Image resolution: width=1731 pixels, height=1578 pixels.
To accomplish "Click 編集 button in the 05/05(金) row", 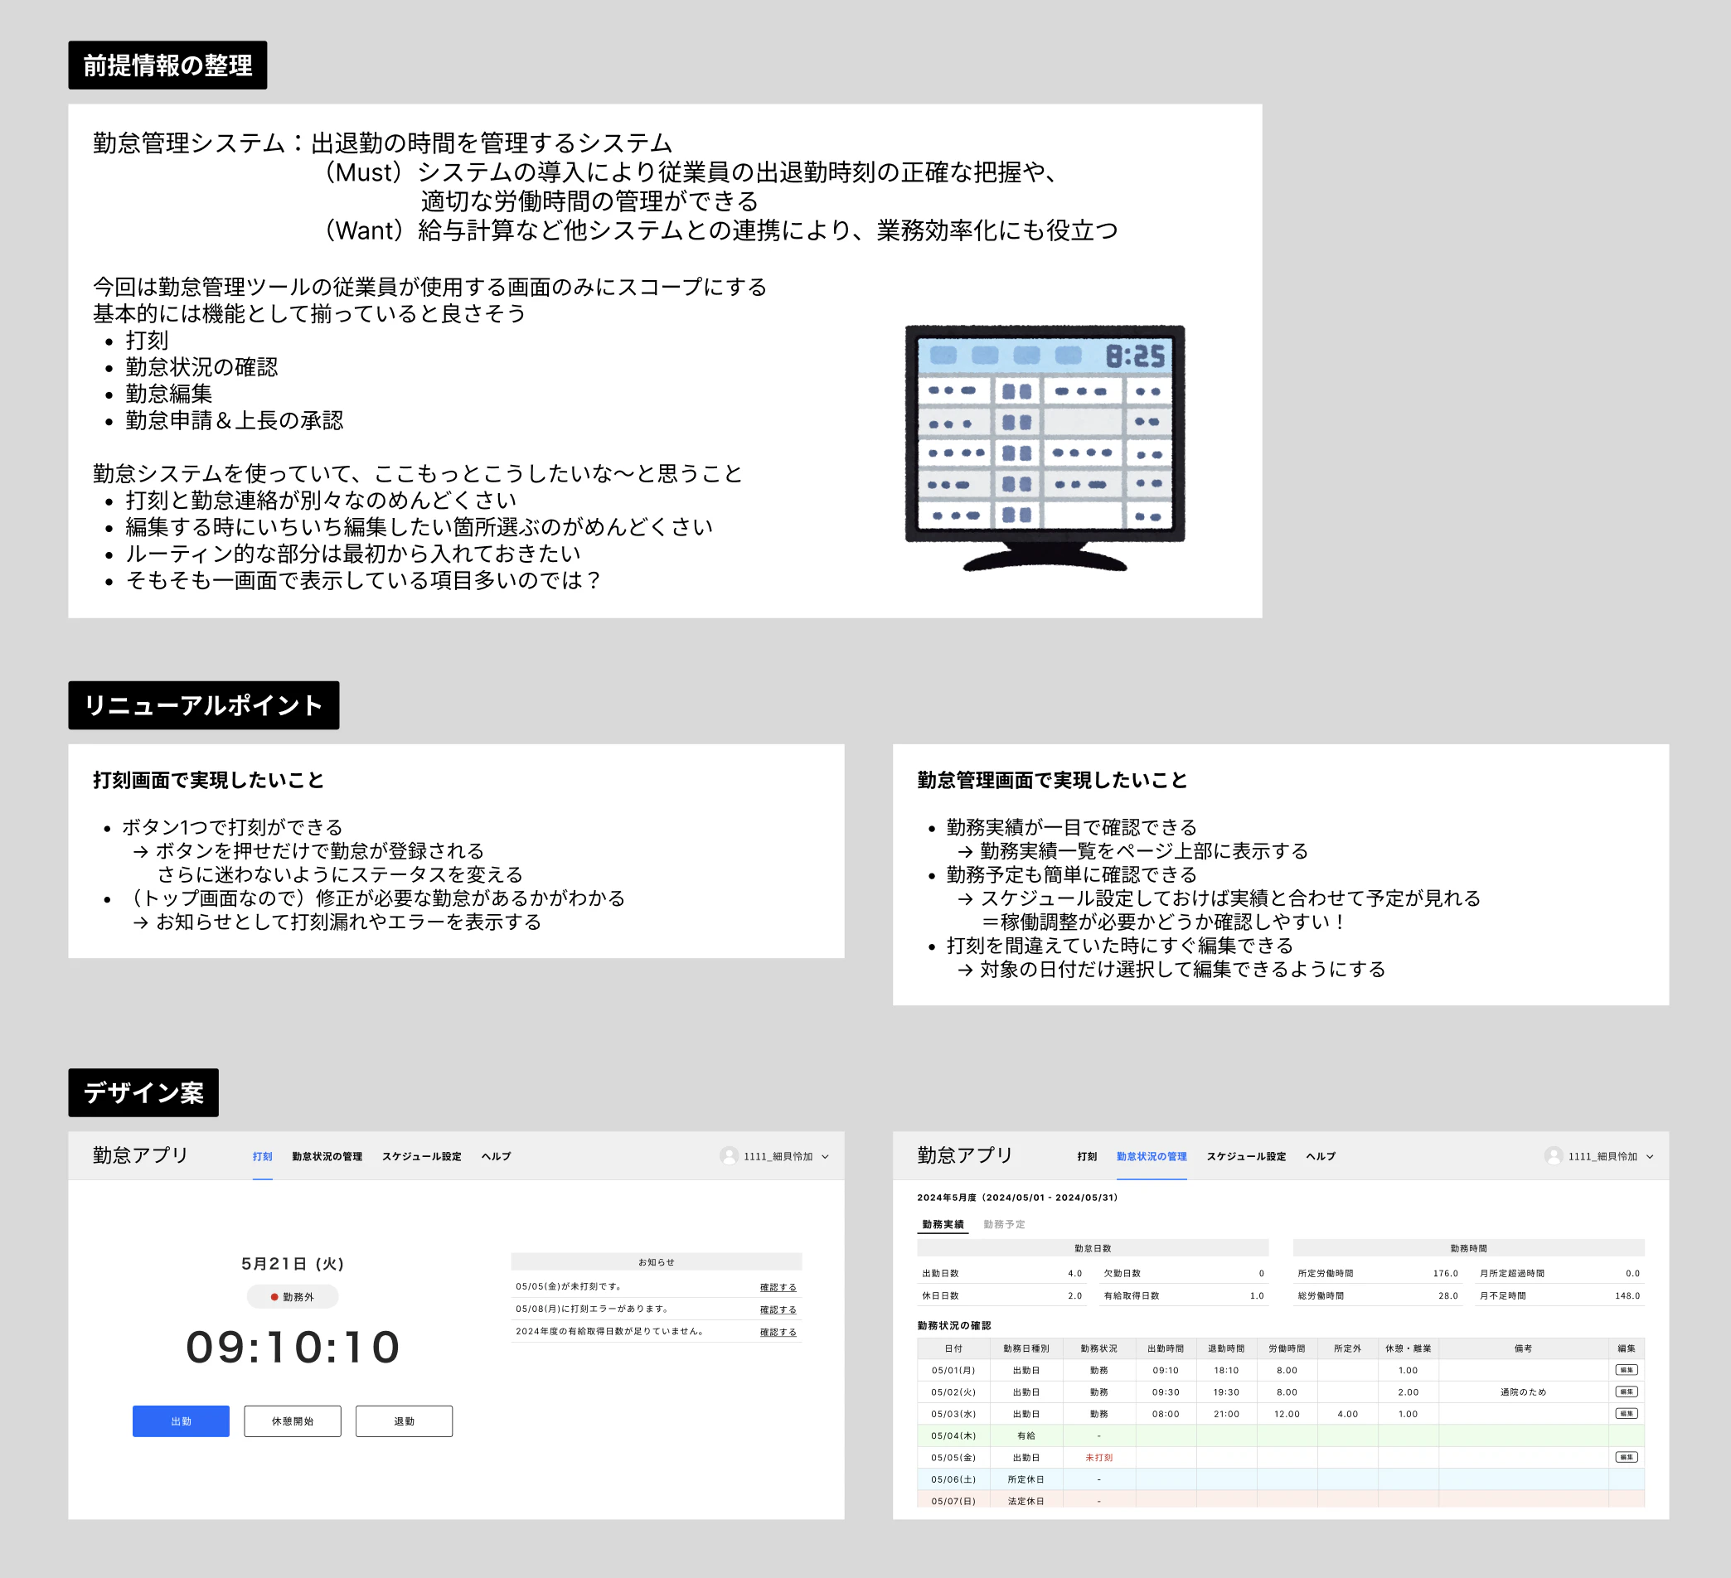I will (1627, 1457).
